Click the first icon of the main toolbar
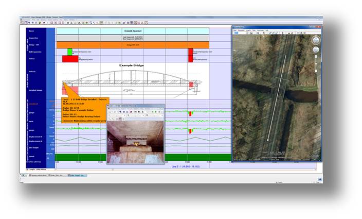This screenshot has width=362, height=219. point(22,23)
